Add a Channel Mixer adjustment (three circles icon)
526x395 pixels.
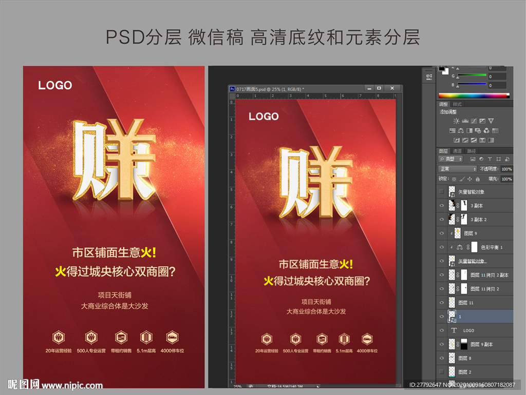[486, 131]
